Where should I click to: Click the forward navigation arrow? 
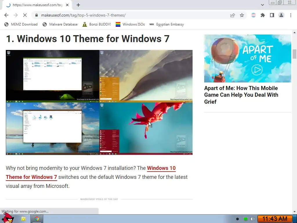pyautogui.click(x=16, y=15)
